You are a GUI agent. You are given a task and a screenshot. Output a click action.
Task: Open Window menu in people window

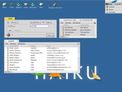click(x=13, y=44)
